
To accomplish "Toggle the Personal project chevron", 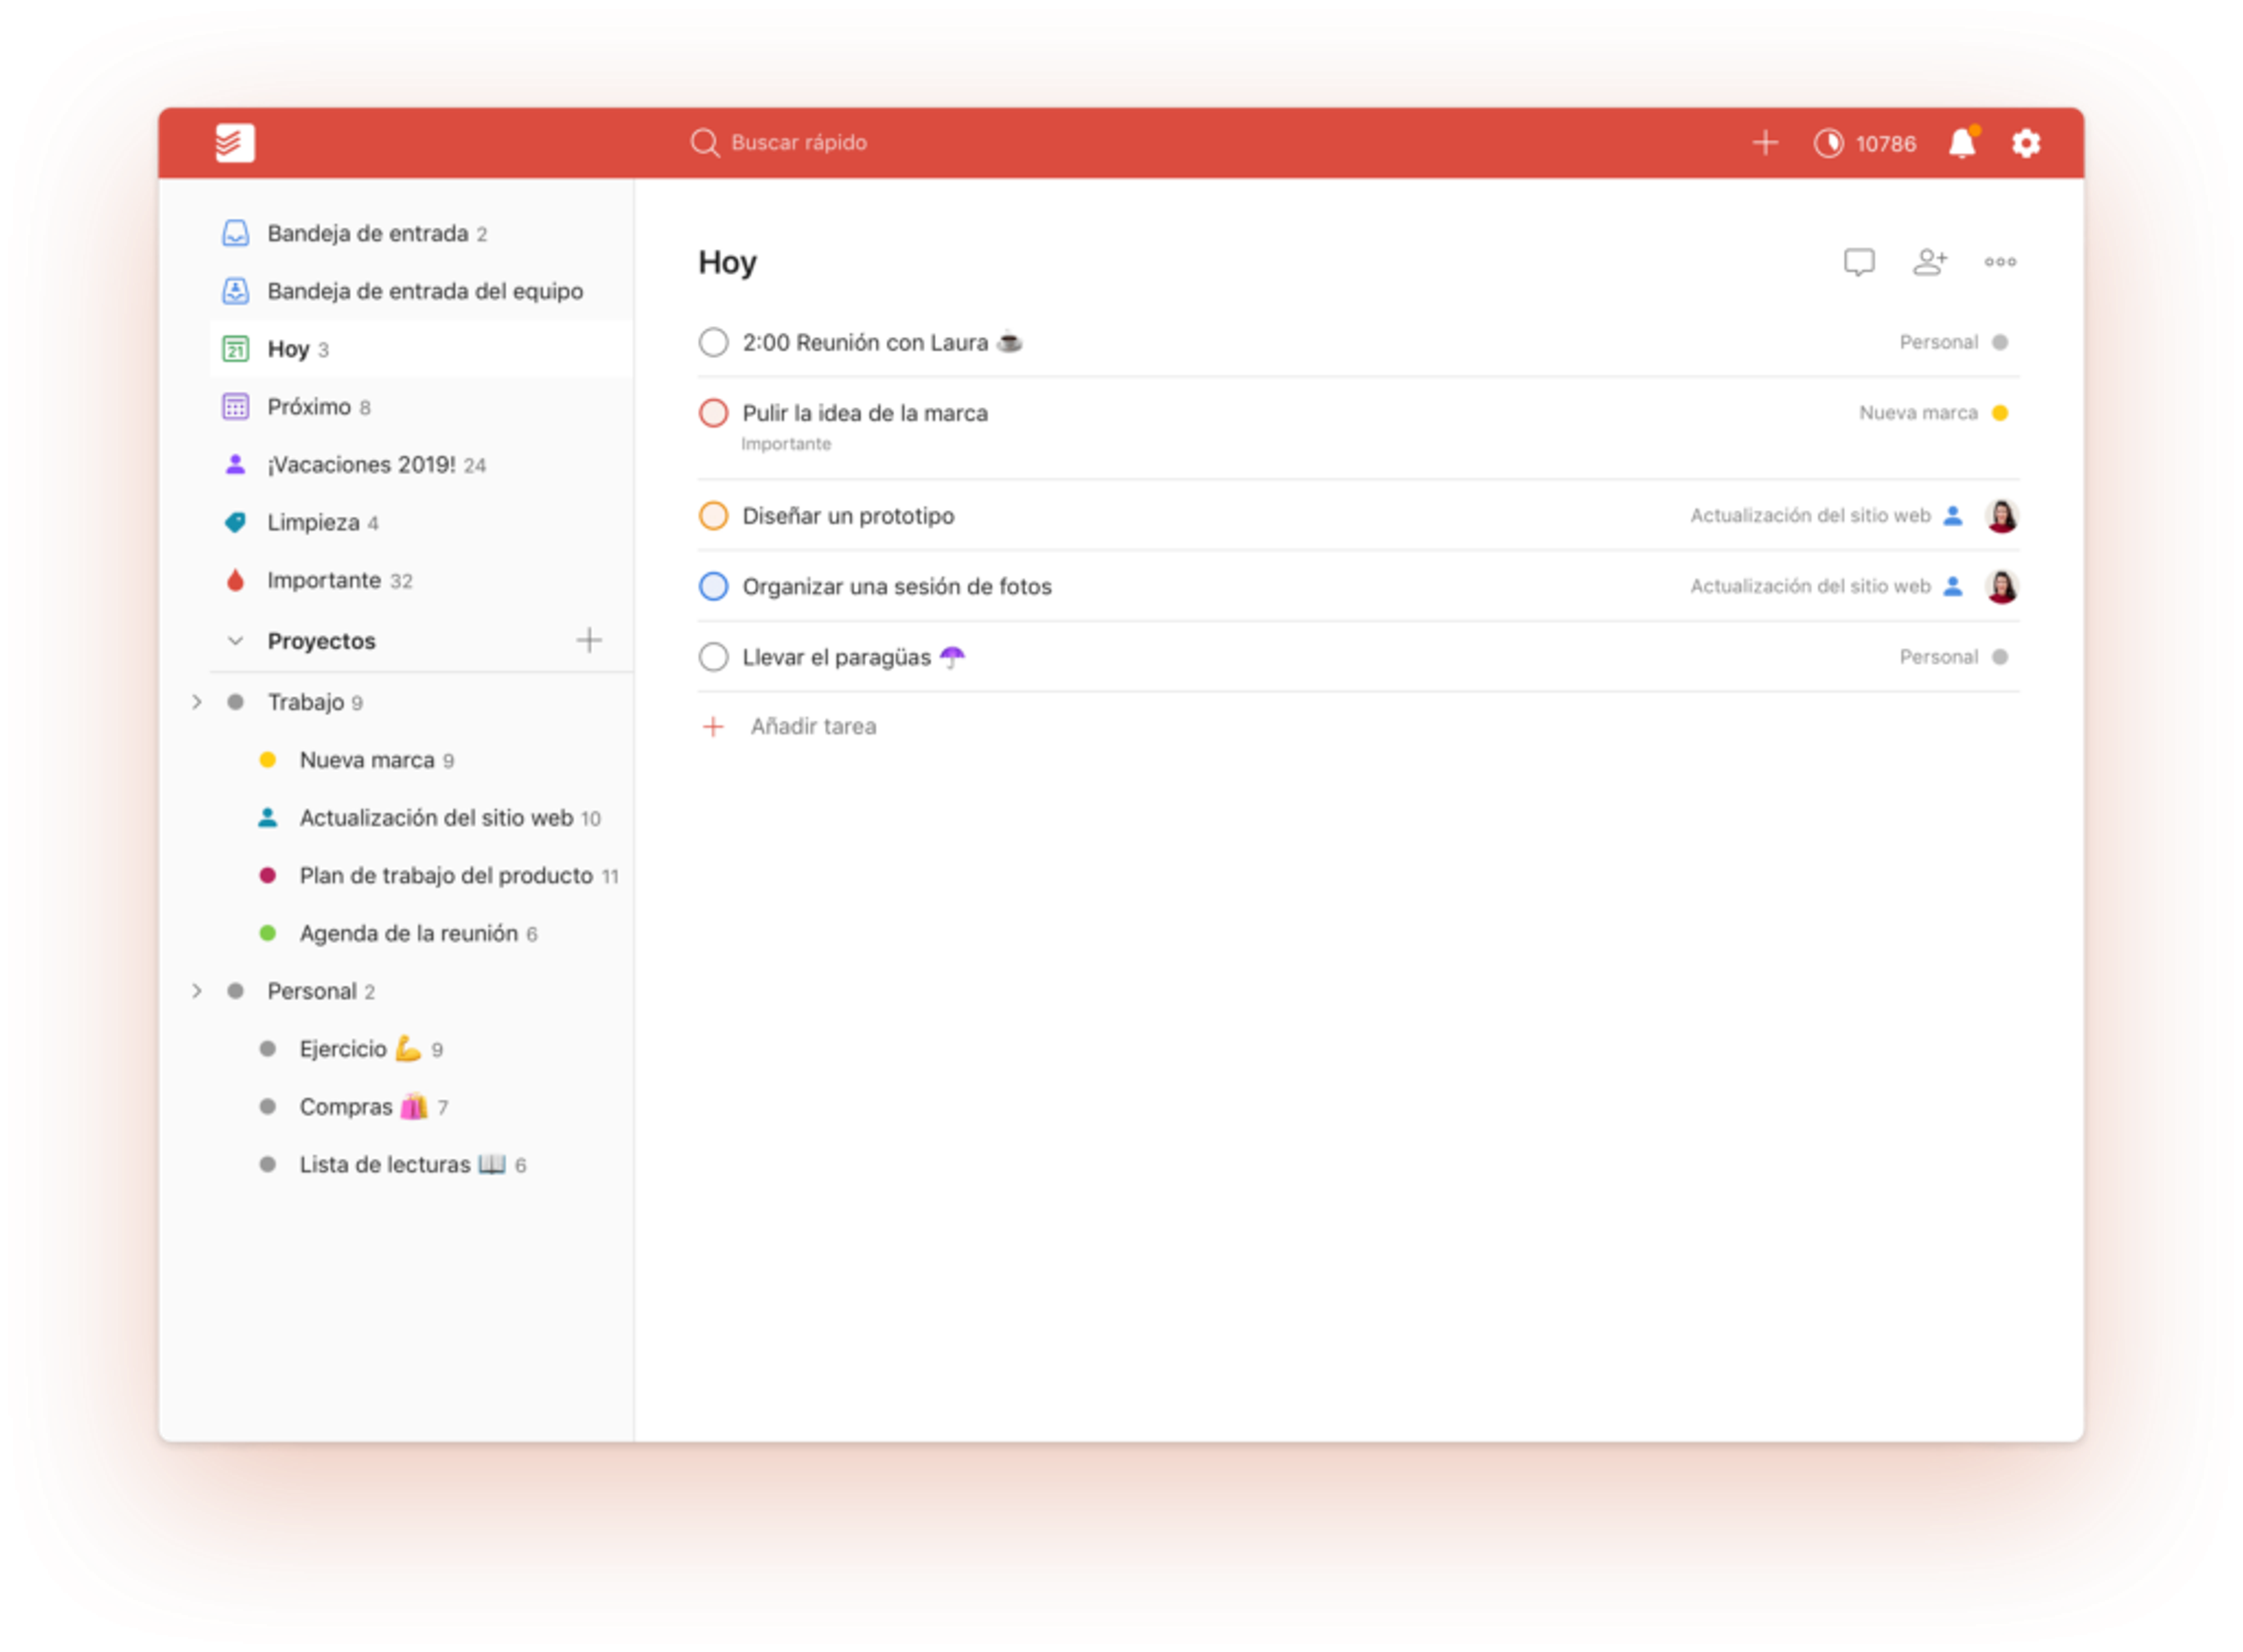I will click(x=196, y=991).
